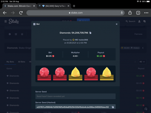
Task: Open the Fairness link
Action: click(138, 34)
